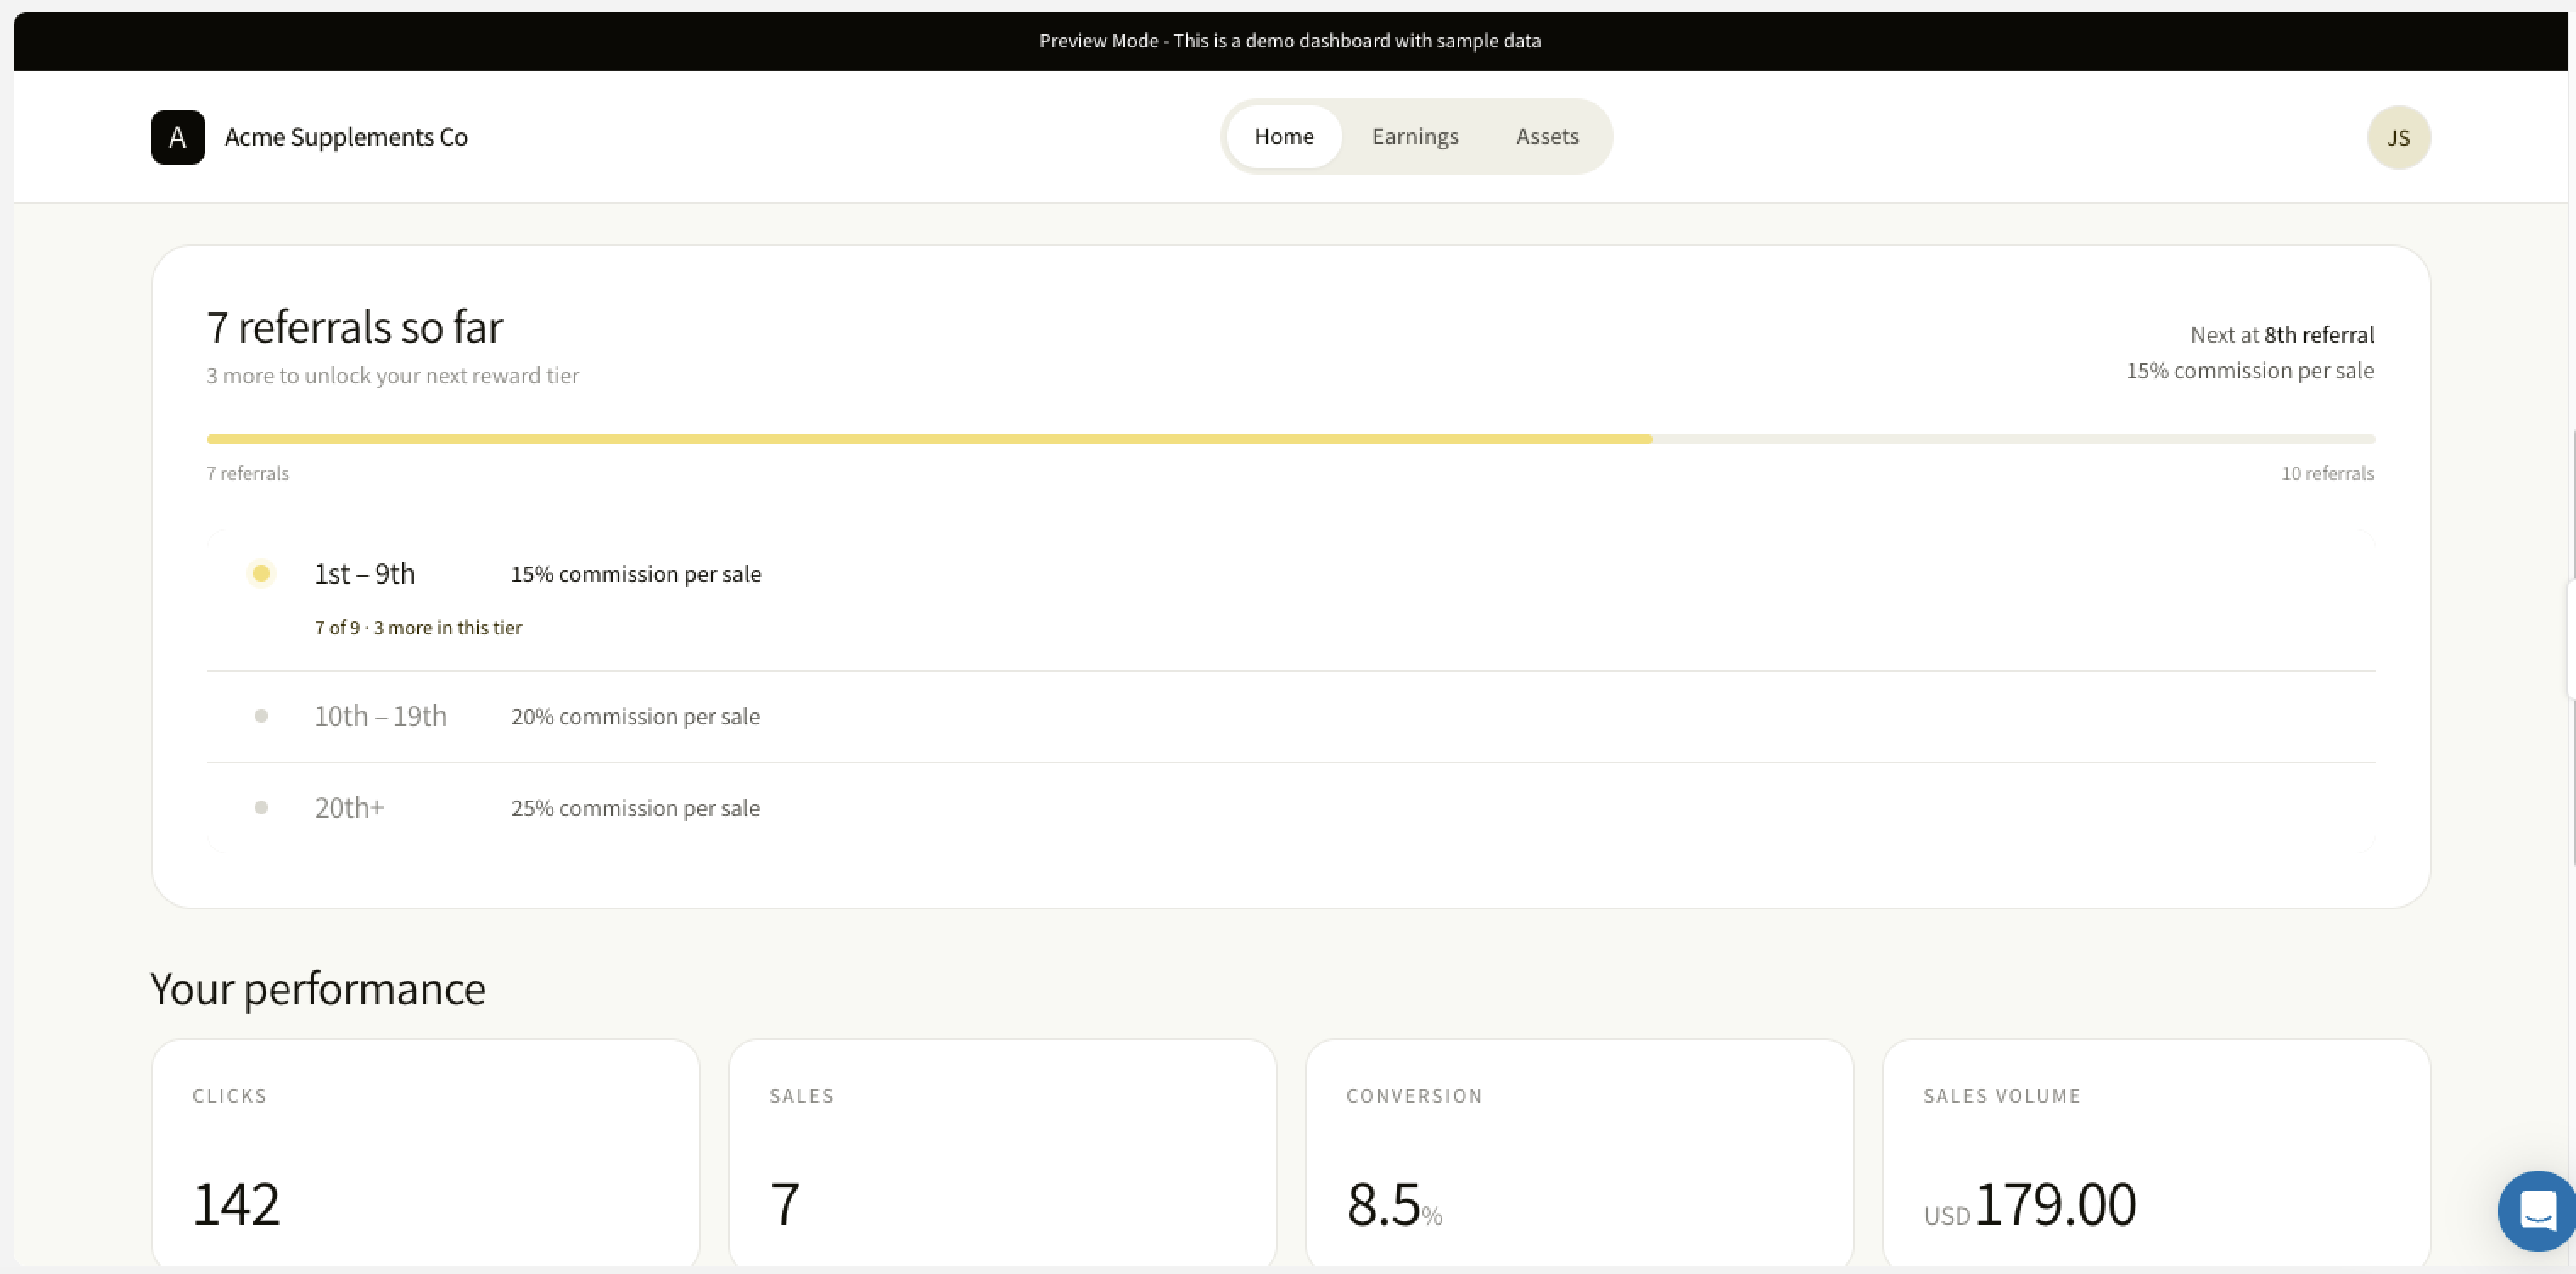Open the Clicks card showing 142
The height and width of the screenshot is (1274, 2576).
(425, 1152)
